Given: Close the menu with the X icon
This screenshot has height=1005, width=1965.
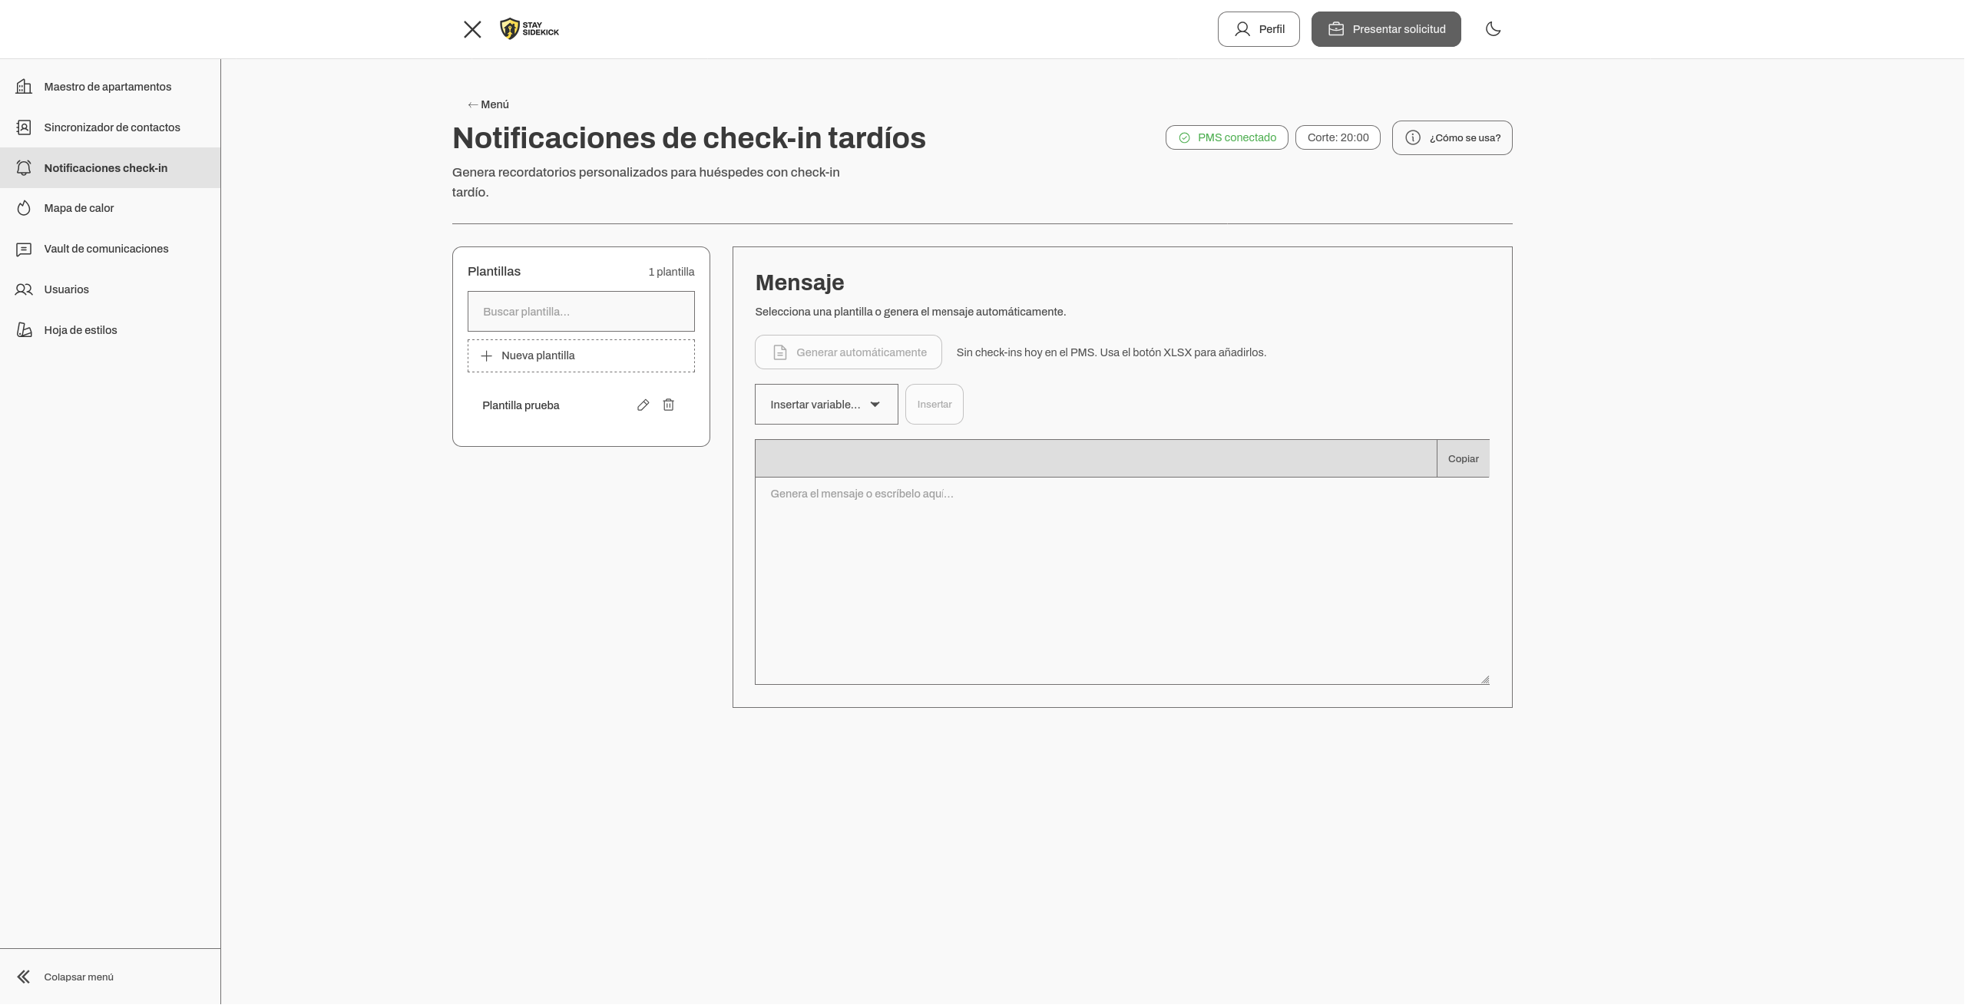Looking at the screenshot, I should [x=472, y=29].
